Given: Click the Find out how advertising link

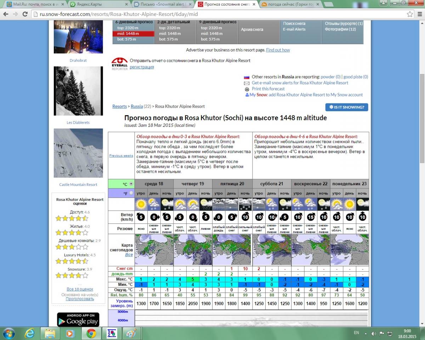Looking at the screenshot, I should coord(278,50).
